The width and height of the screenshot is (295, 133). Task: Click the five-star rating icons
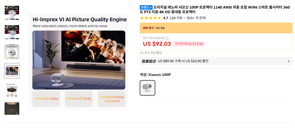(x=150, y=18)
